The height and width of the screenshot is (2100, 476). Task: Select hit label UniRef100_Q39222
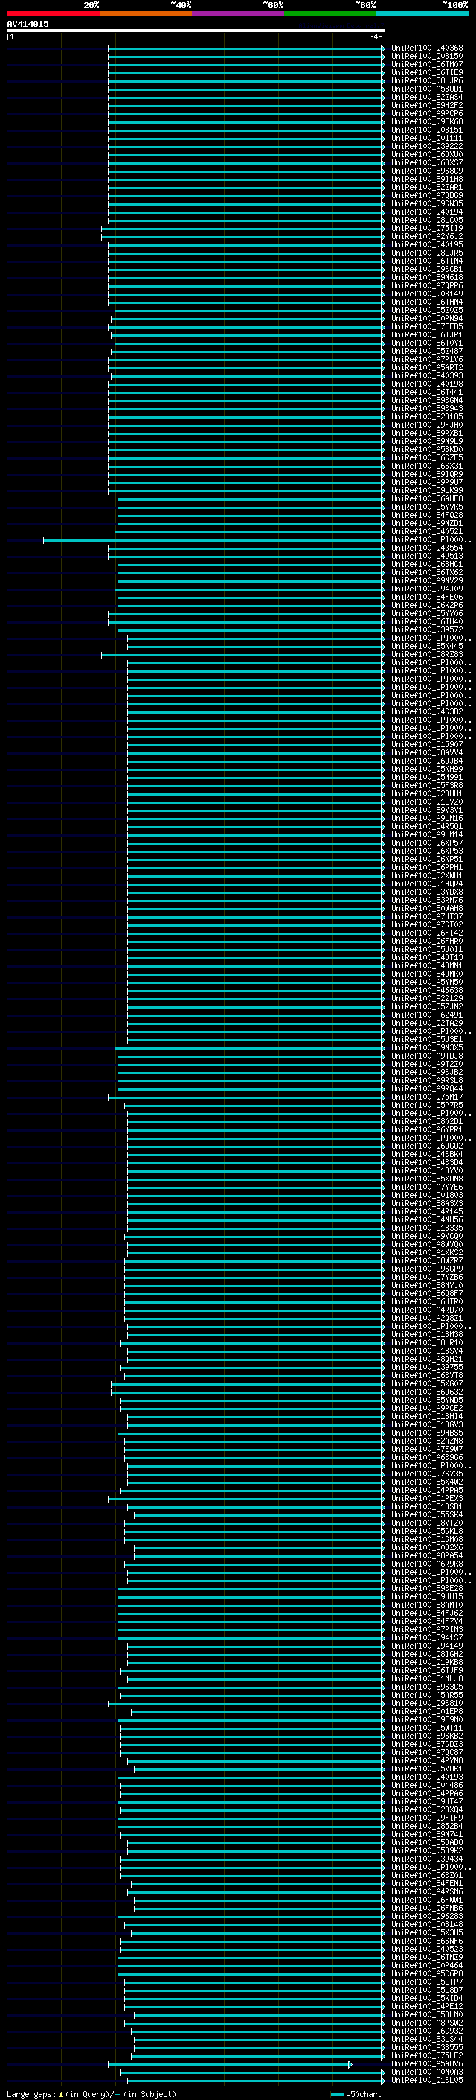pyautogui.click(x=427, y=147)
